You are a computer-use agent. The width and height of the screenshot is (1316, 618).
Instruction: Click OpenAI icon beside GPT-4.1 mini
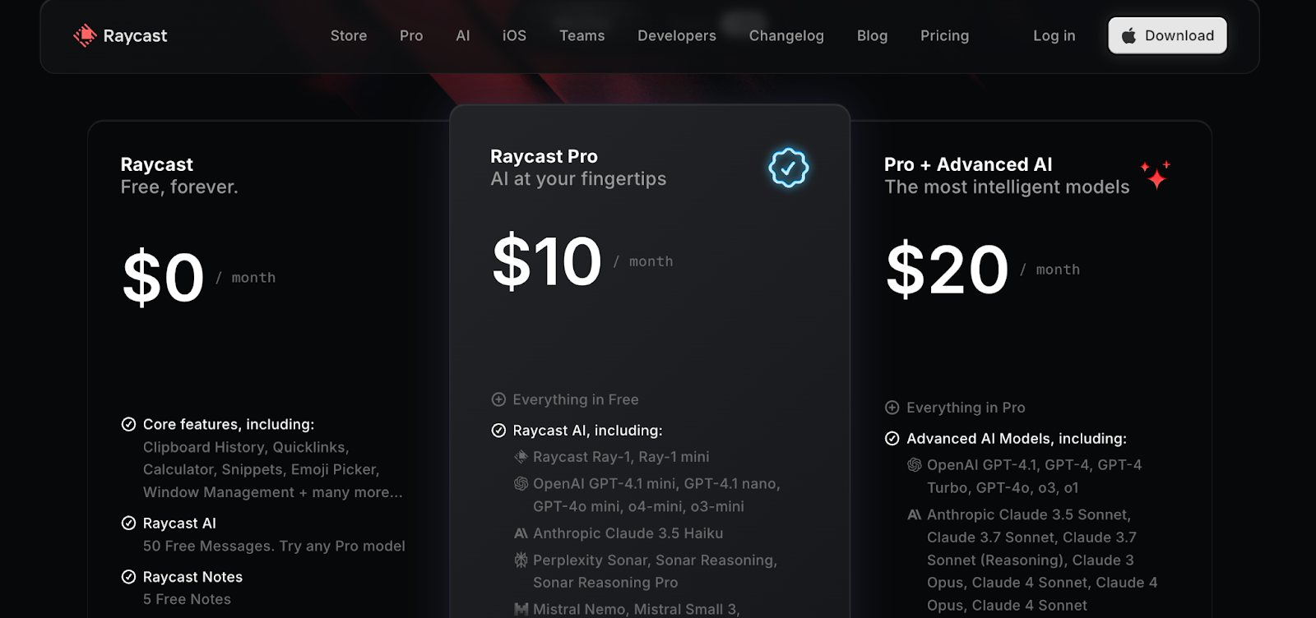point(521,484)
